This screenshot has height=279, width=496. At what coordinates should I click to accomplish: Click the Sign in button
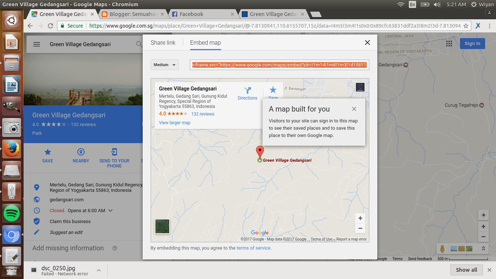(x=472, y=44)
